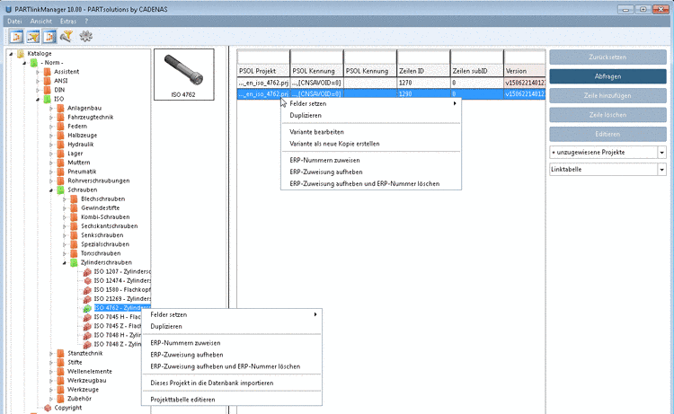Screen dimensions: 674x414
Task: Click the PARTlinkManager title bar app icon
Action: point(8,9)
